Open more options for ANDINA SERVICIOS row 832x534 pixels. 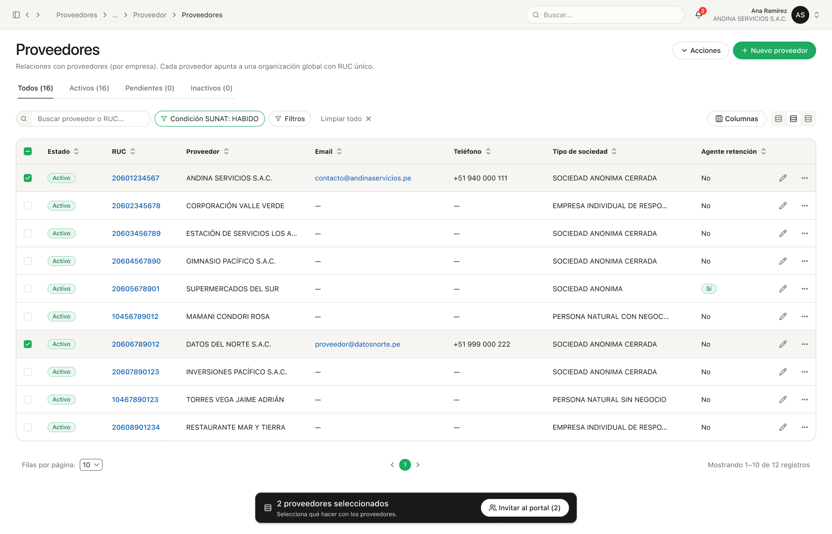[x=805, y=178]
